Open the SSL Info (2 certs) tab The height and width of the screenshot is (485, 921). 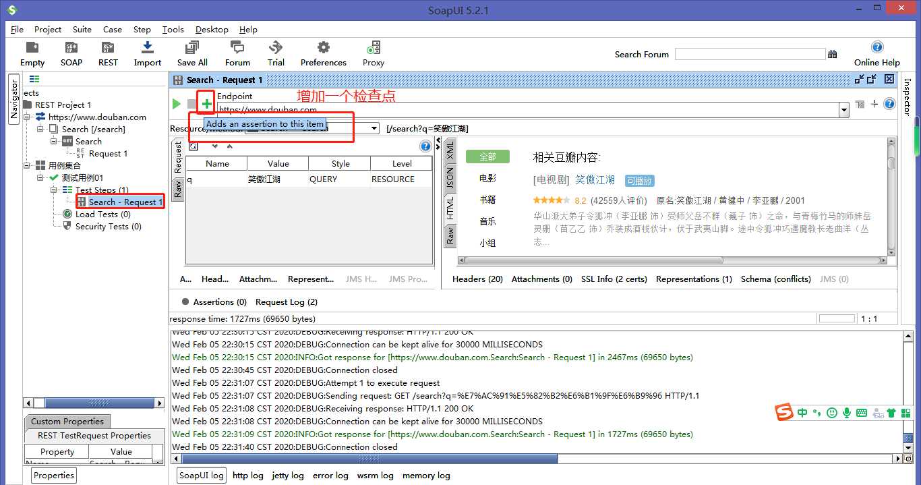614,279
